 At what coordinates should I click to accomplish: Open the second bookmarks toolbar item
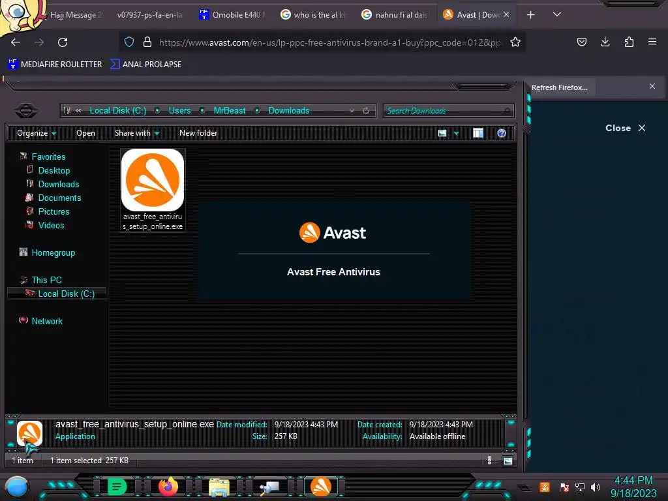[145, 65]
